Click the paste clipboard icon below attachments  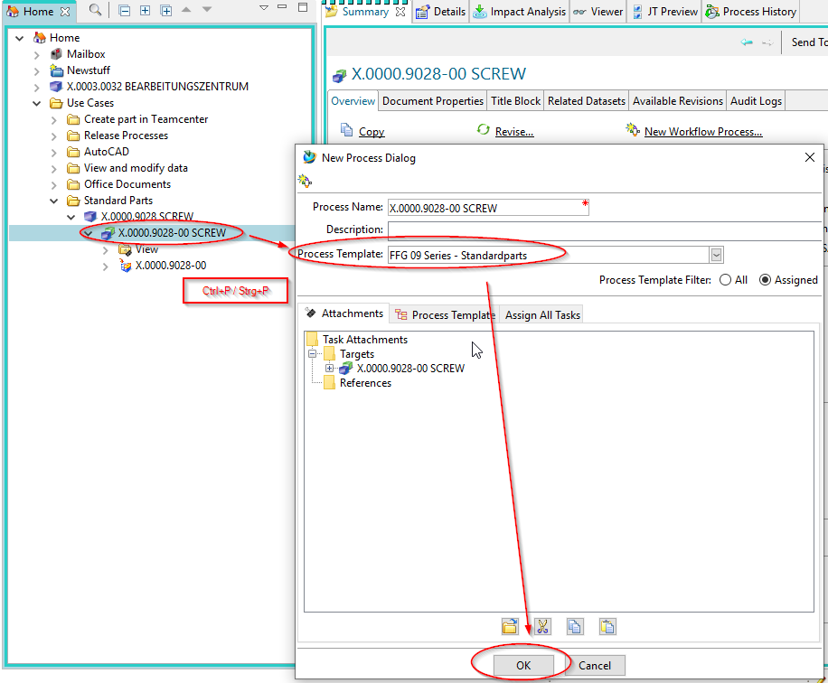[607, 626]
